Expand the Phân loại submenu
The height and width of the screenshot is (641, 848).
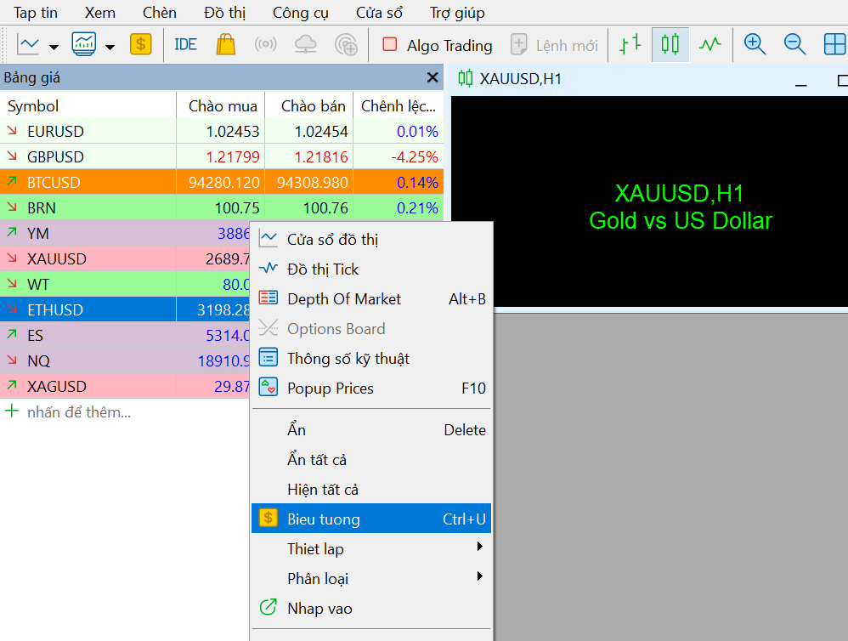click(x=371, y=578)
